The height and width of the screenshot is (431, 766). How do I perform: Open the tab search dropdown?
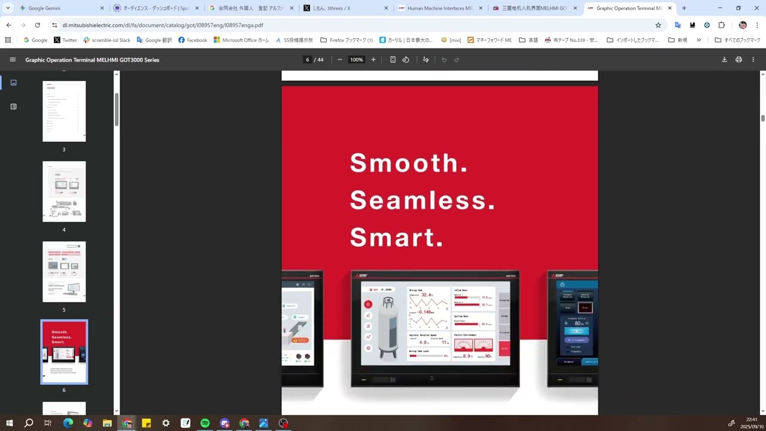tap(8, 8)
